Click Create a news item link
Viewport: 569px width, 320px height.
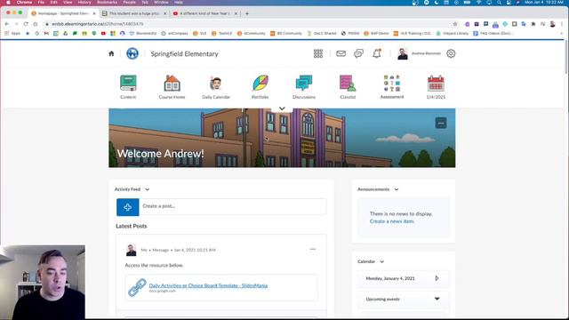[392, 221]
